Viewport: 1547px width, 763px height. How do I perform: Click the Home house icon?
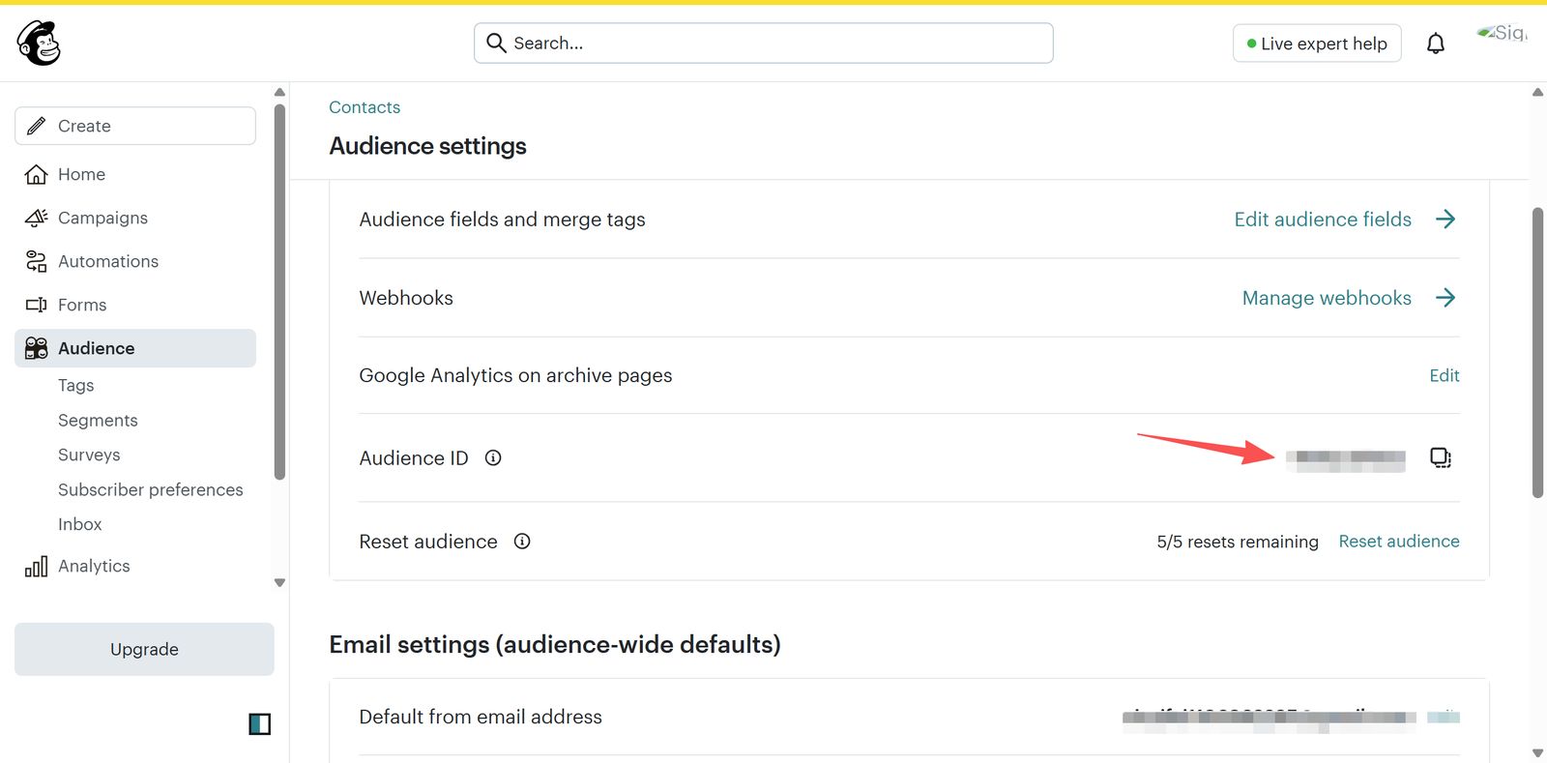tap(36, 174)
